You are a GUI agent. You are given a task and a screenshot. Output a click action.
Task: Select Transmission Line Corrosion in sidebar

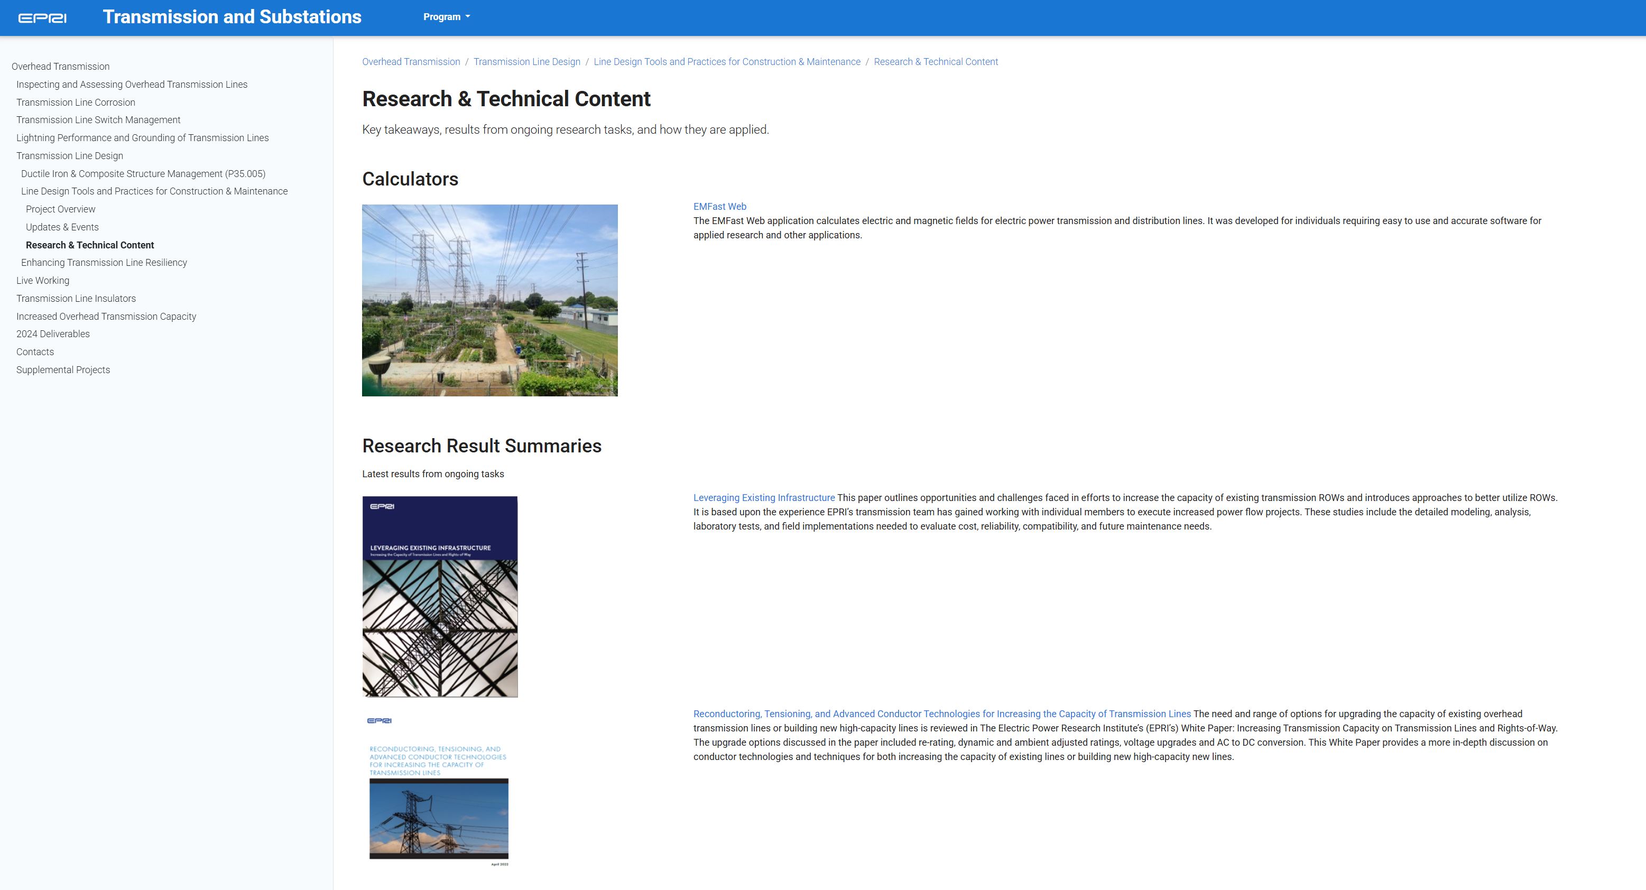point(76,102)
